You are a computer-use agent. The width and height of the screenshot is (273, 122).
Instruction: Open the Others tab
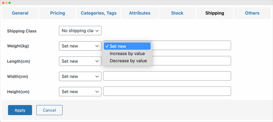pos(252,13)
